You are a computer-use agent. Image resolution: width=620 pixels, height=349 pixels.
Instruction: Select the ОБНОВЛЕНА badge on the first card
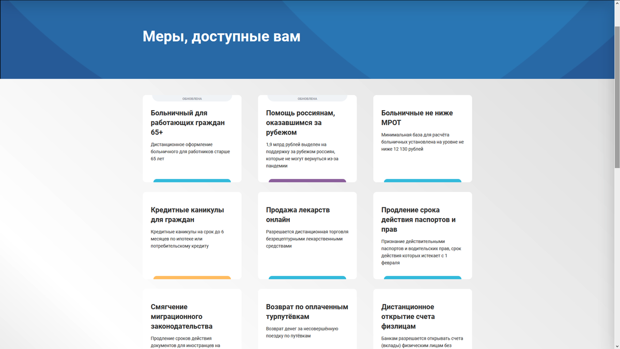[192, 97]
